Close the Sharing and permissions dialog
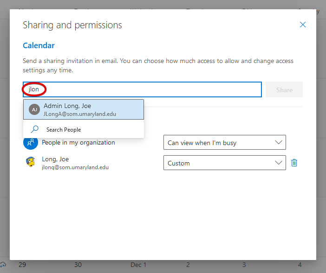This screenshot has height=273, width=326. pyautogui.click(x=303, y=25)
